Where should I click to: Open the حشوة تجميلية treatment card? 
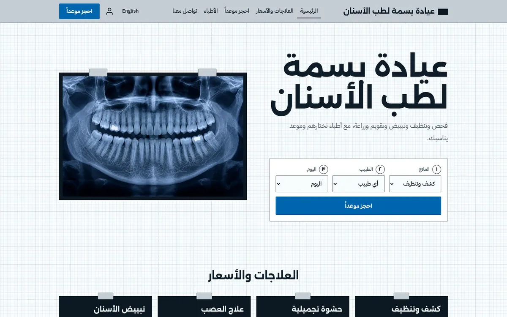coord(303,307)
